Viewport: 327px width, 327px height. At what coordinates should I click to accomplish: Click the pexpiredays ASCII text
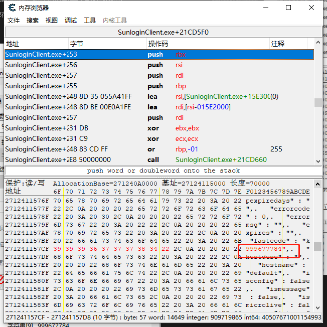[268, 201]
